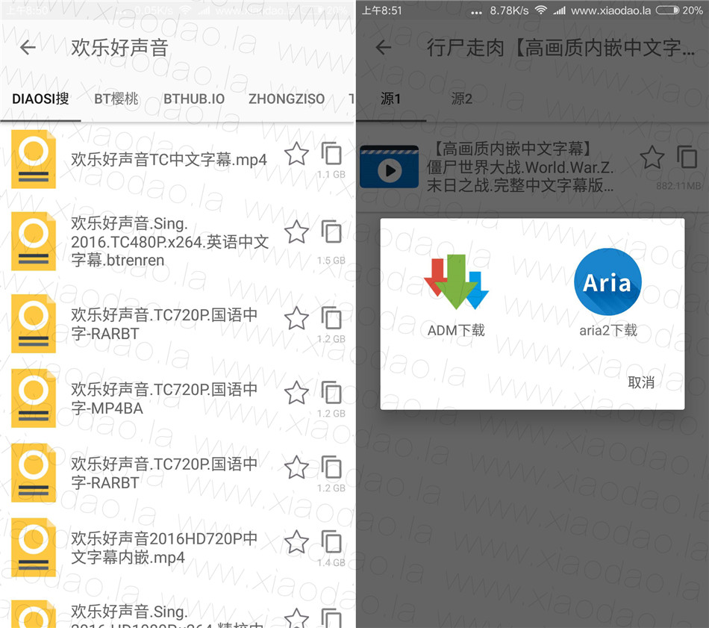Favorite the 欢乐好声音2016HD720P中文字幕内嵌.mp4 result
Screen dimensions: 709x628
click(296, 541)
